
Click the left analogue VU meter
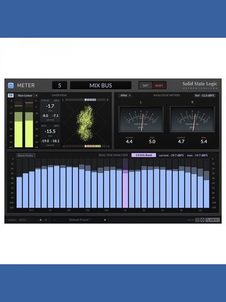tap(141, 119)
